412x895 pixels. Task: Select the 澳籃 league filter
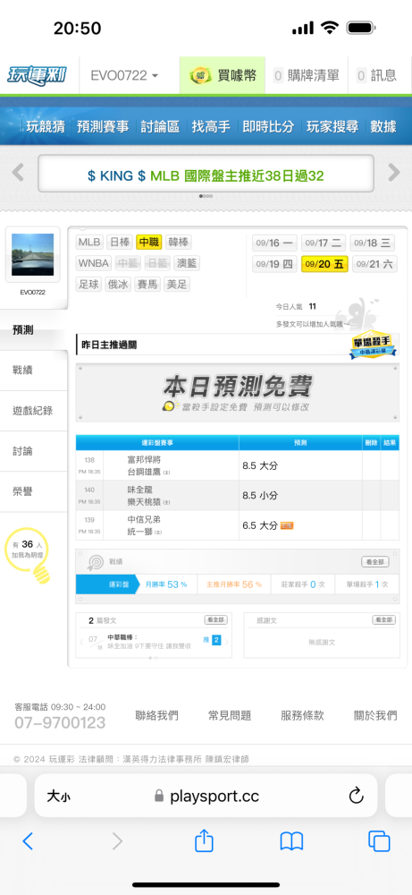coord(187,263)
